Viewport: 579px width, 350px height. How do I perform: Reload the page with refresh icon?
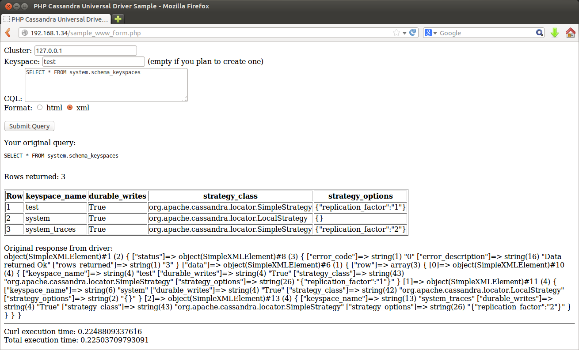pos(413,33)
